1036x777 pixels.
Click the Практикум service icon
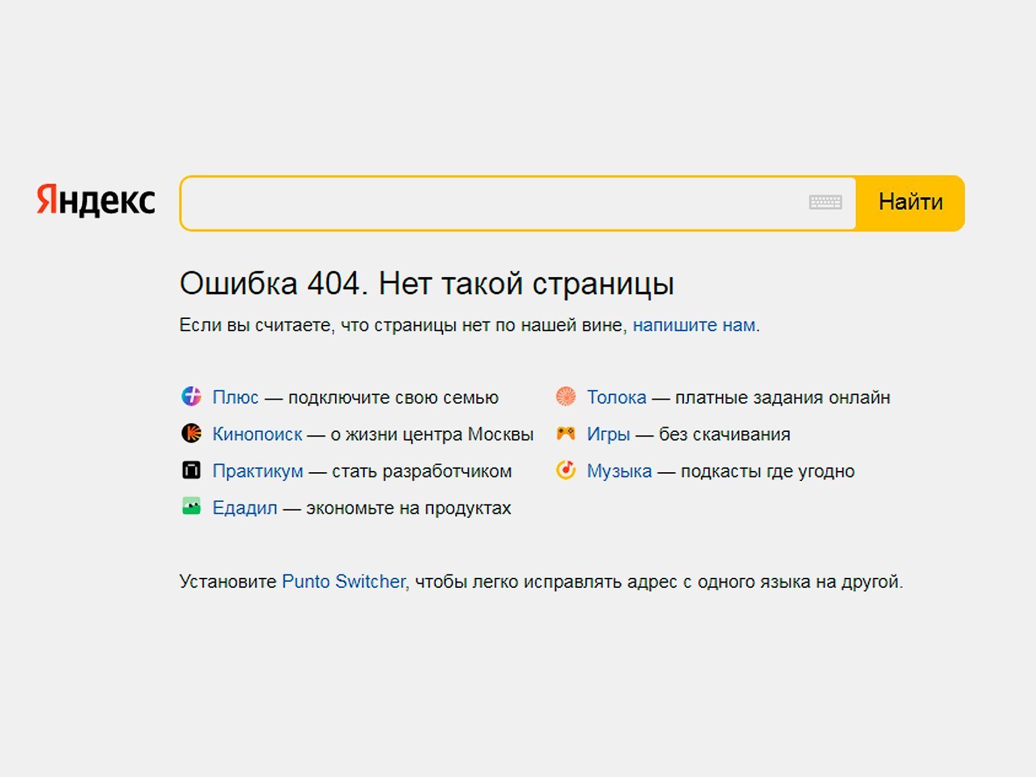[192, 470]
